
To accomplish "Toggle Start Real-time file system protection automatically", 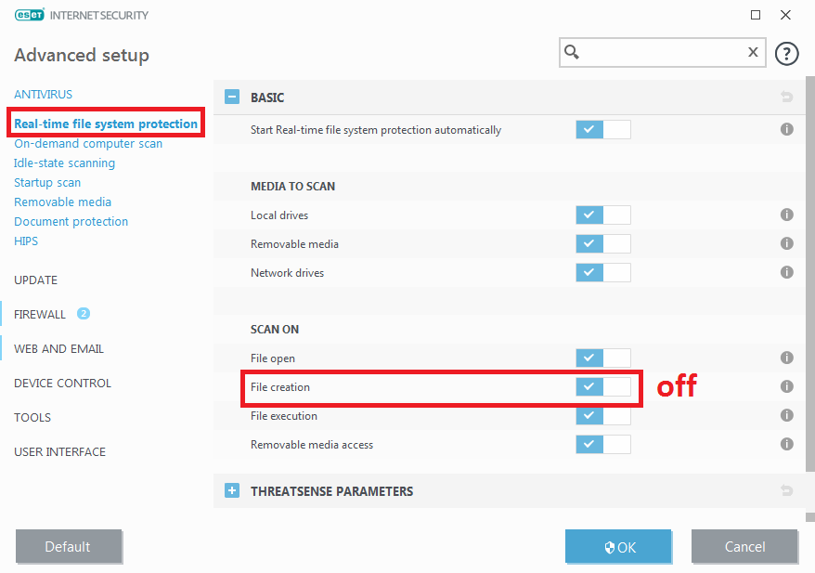I will 602,129.
